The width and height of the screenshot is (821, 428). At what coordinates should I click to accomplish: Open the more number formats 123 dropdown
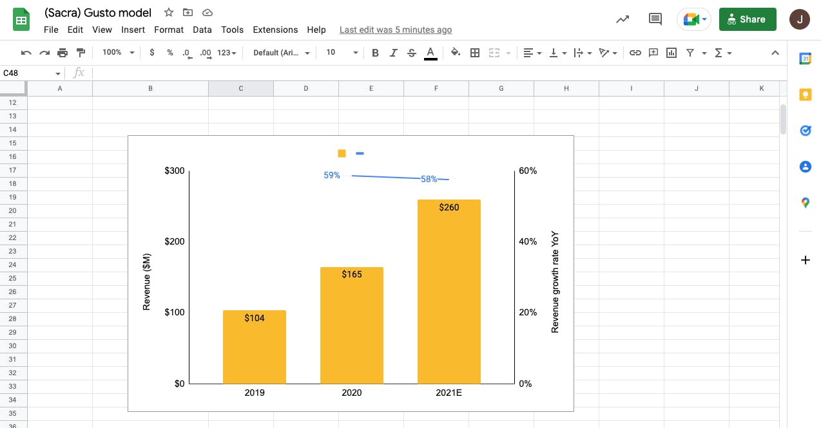point(227,53)
